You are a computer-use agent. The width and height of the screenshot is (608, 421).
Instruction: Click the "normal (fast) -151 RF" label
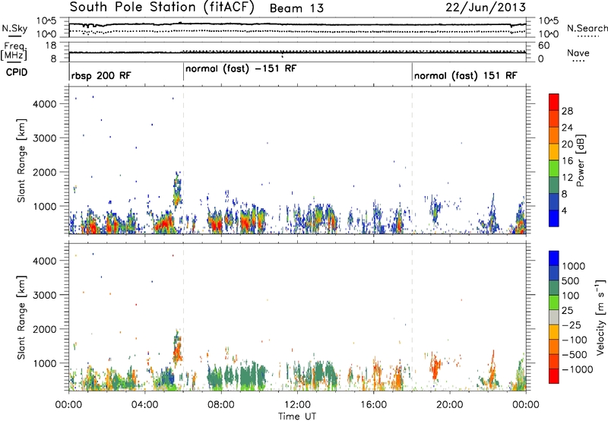(241, 69)
